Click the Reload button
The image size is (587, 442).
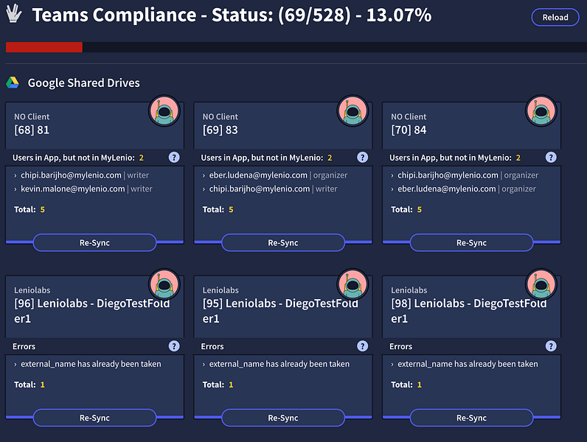pyautogui.click(x=555, y=17)
